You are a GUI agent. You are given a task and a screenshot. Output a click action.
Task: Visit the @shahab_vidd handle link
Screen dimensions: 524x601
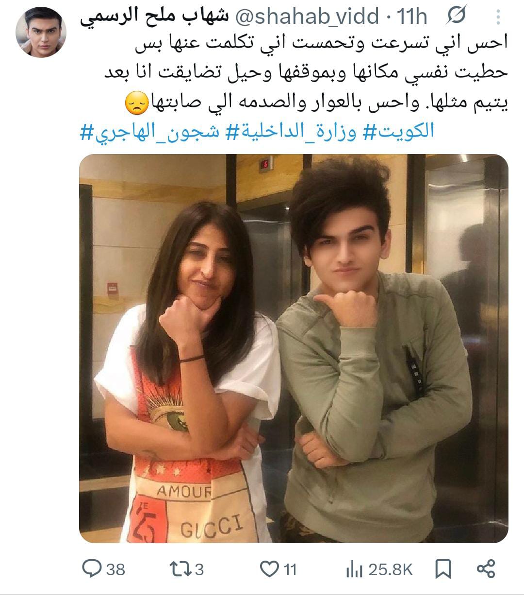(307, 17)
